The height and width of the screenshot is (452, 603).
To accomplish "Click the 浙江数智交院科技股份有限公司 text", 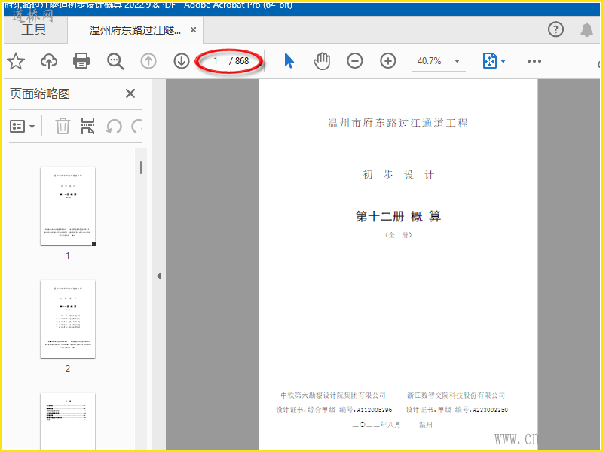I will tap(456, 395).
